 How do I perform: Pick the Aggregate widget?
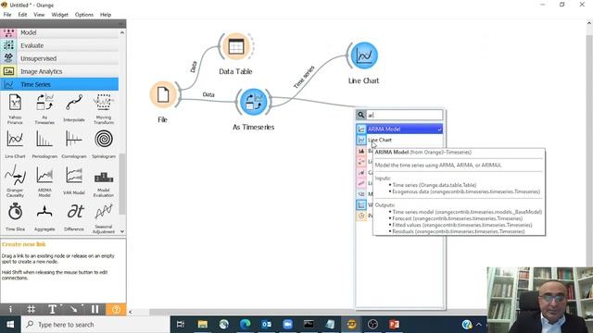coord(44,217)
